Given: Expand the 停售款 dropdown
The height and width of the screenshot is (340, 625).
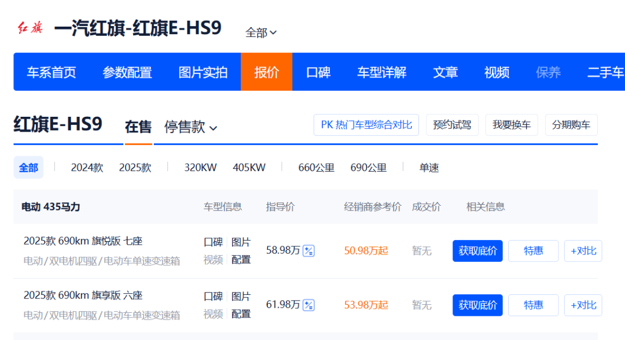Looking at the screenshot, I should 190,127.
